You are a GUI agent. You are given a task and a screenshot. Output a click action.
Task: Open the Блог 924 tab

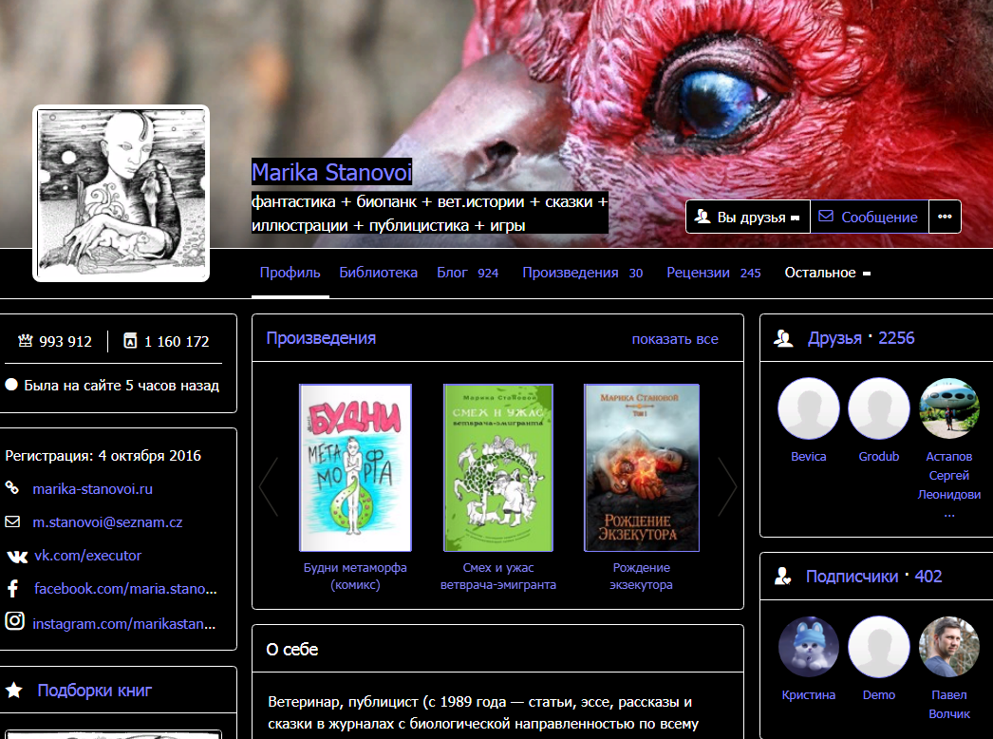click(x=467, y=273)
